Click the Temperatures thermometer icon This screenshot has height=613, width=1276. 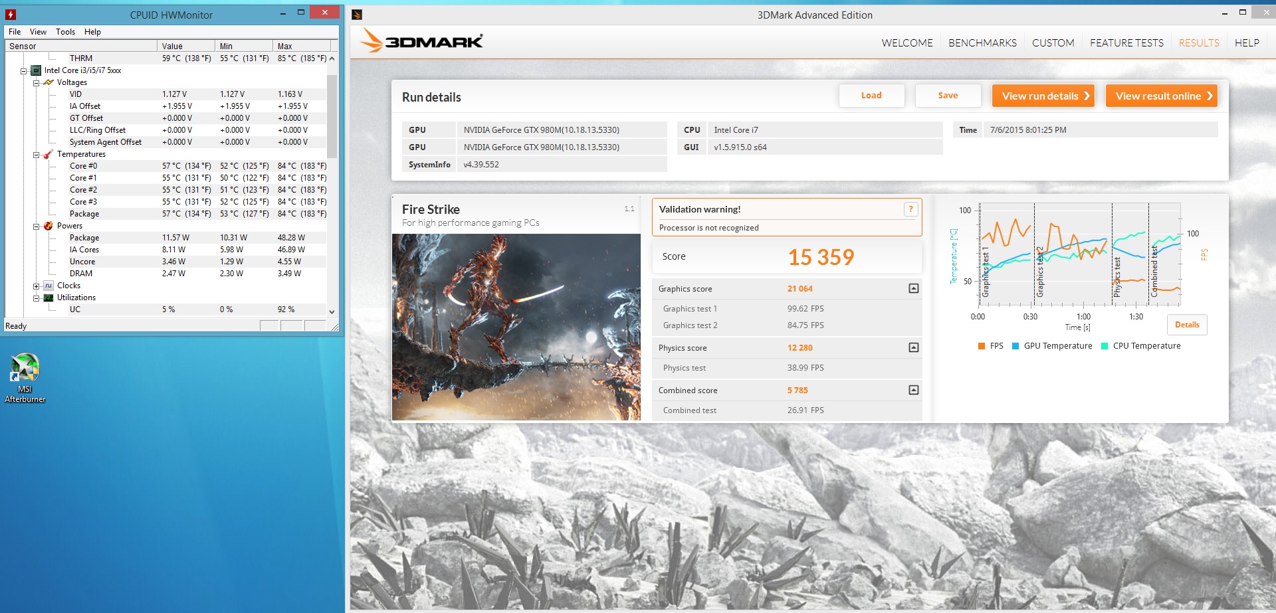48,154
